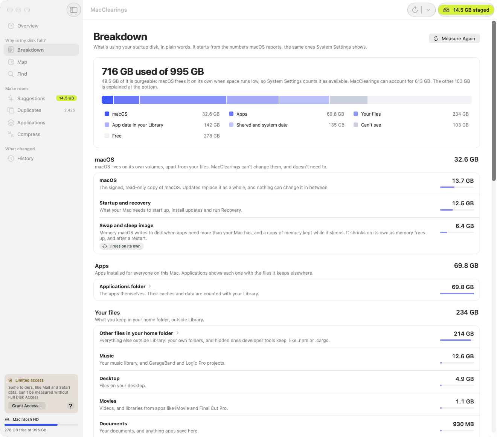Expand Applications folder chevron
This screenshot has width=497, height=437.
149,286
